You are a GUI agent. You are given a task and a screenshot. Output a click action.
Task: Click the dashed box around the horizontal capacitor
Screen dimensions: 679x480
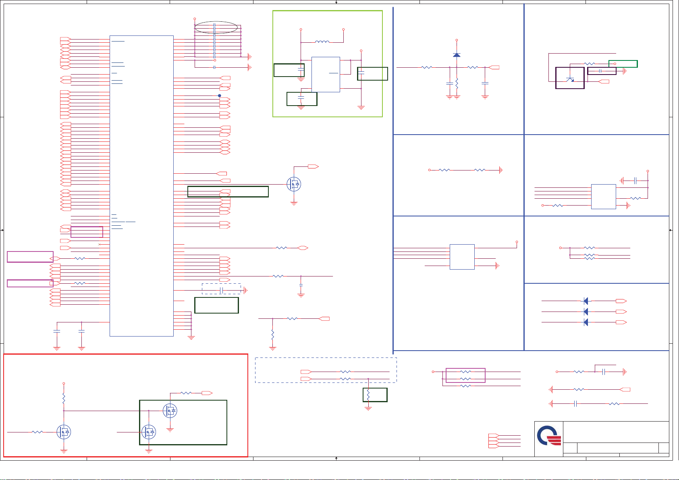tap(221, 289)
